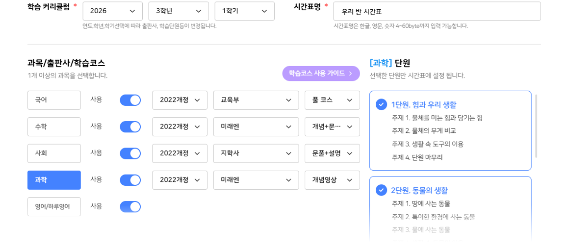Open the 과학 개념영상 course dropdown
This screenshot has height=242, width=566.
[332, 180]
